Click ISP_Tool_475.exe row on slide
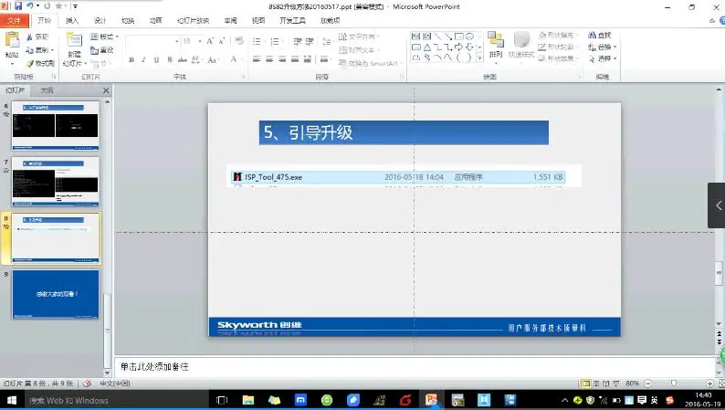The height and width of the screenshot is (410, 725). (397, 177)
